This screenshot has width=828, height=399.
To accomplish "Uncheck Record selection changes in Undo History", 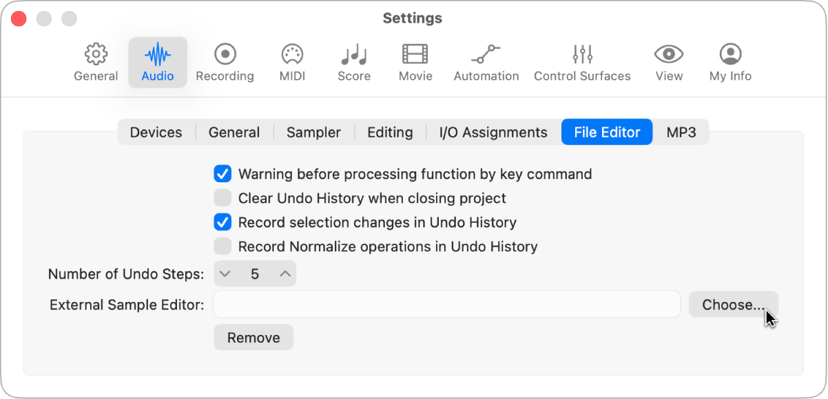I will [222, 222].
